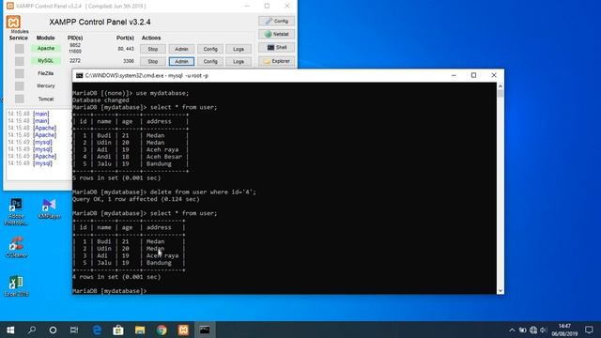Open the Windows Start menu
This screenshot has height=338, width=601.
pyautogui.click(x=10, y=330)
